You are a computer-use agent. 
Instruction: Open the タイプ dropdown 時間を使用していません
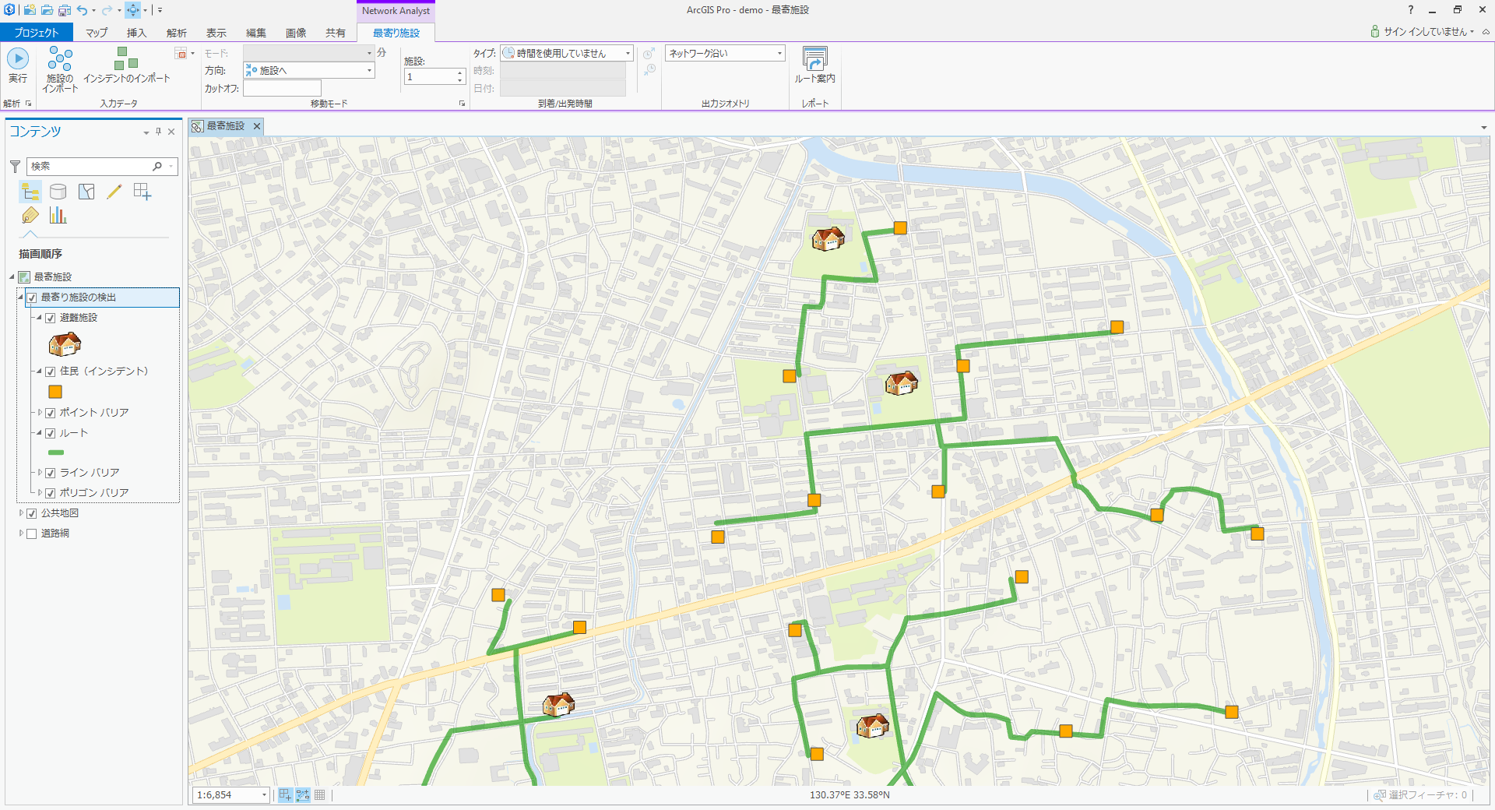point(628,53)
